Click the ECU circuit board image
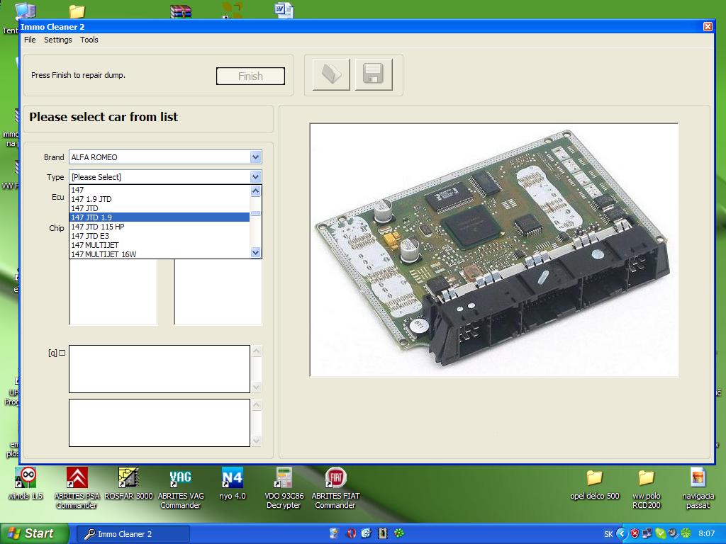Viewport: 726px width, 544px height. tap(494, 250)
